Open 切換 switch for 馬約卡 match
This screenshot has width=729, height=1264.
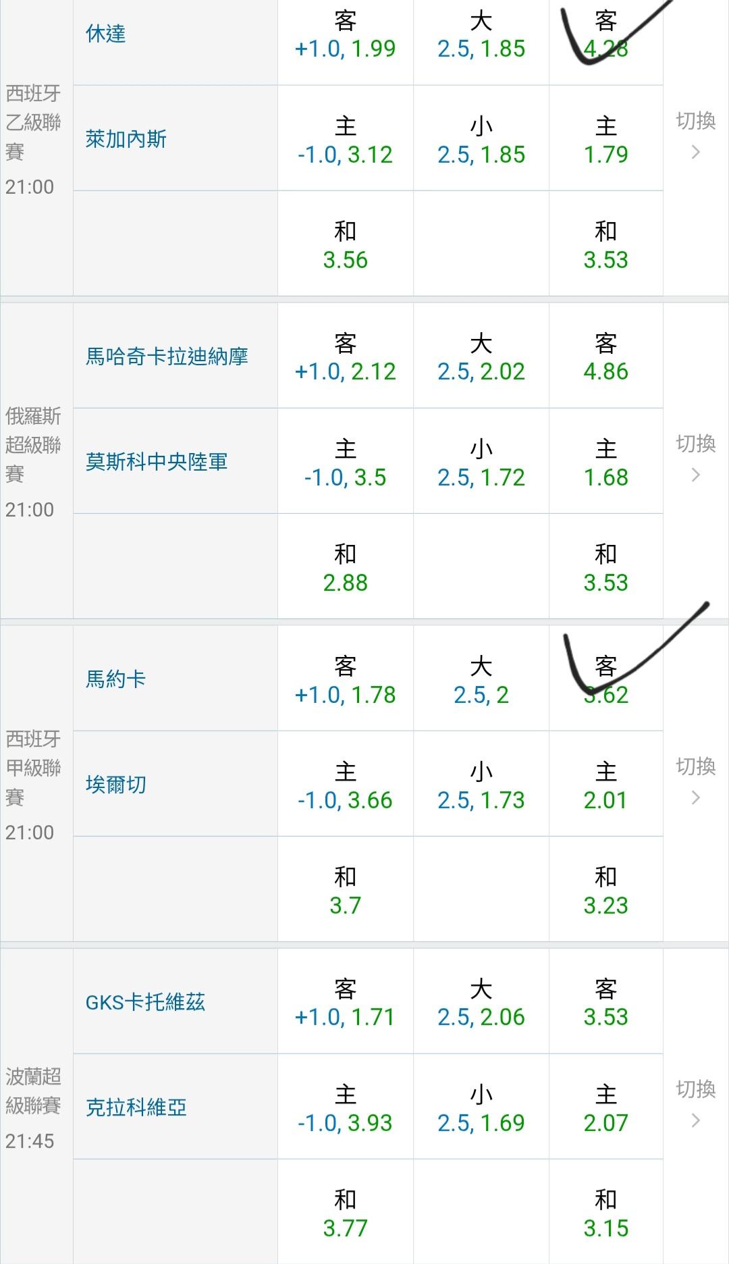(x=696, y=781)
